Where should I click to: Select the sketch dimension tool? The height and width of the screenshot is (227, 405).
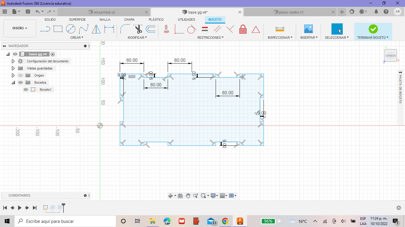click(x=109, y=29)
